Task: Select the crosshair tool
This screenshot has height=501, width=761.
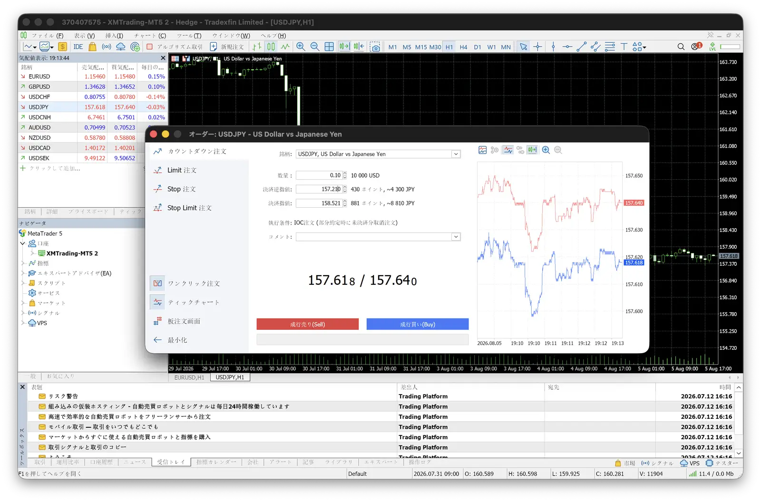Action: click(x=537, y=47)
